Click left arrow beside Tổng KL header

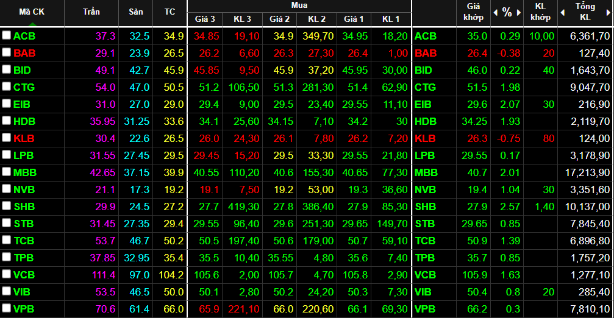tap(564, 12)
